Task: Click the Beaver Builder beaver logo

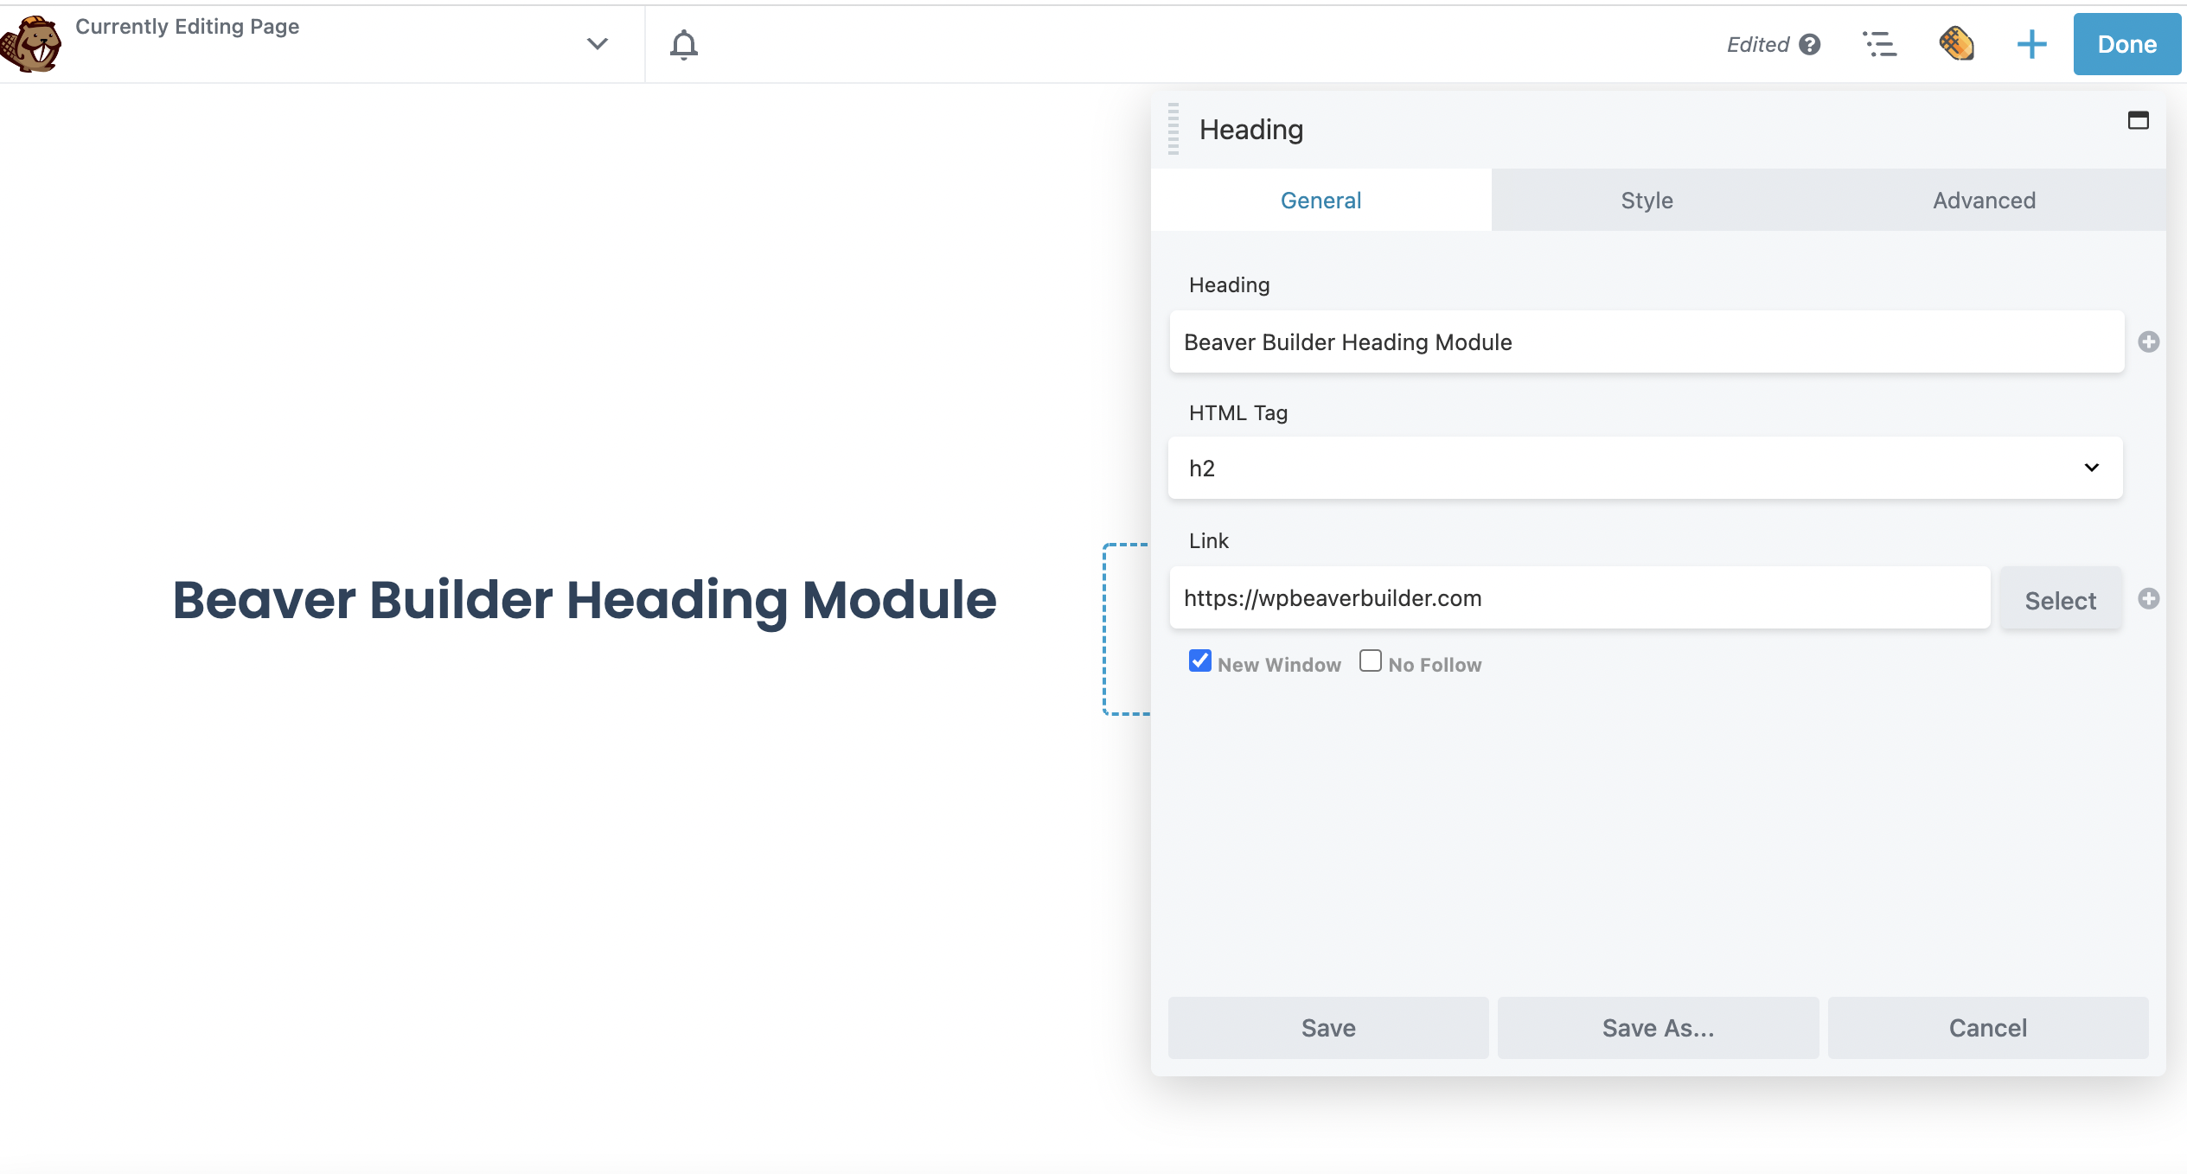Action: click(x=31, y=43)
